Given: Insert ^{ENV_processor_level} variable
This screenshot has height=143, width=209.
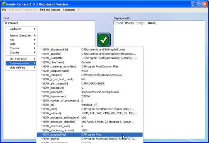Looking at the screenshot, I should [90, 126].
